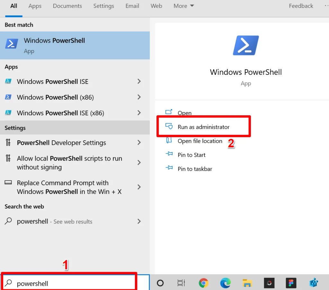Click the Windows PowerShell best match icon
Screen dimensions: 329x290
tap(12, 44)
